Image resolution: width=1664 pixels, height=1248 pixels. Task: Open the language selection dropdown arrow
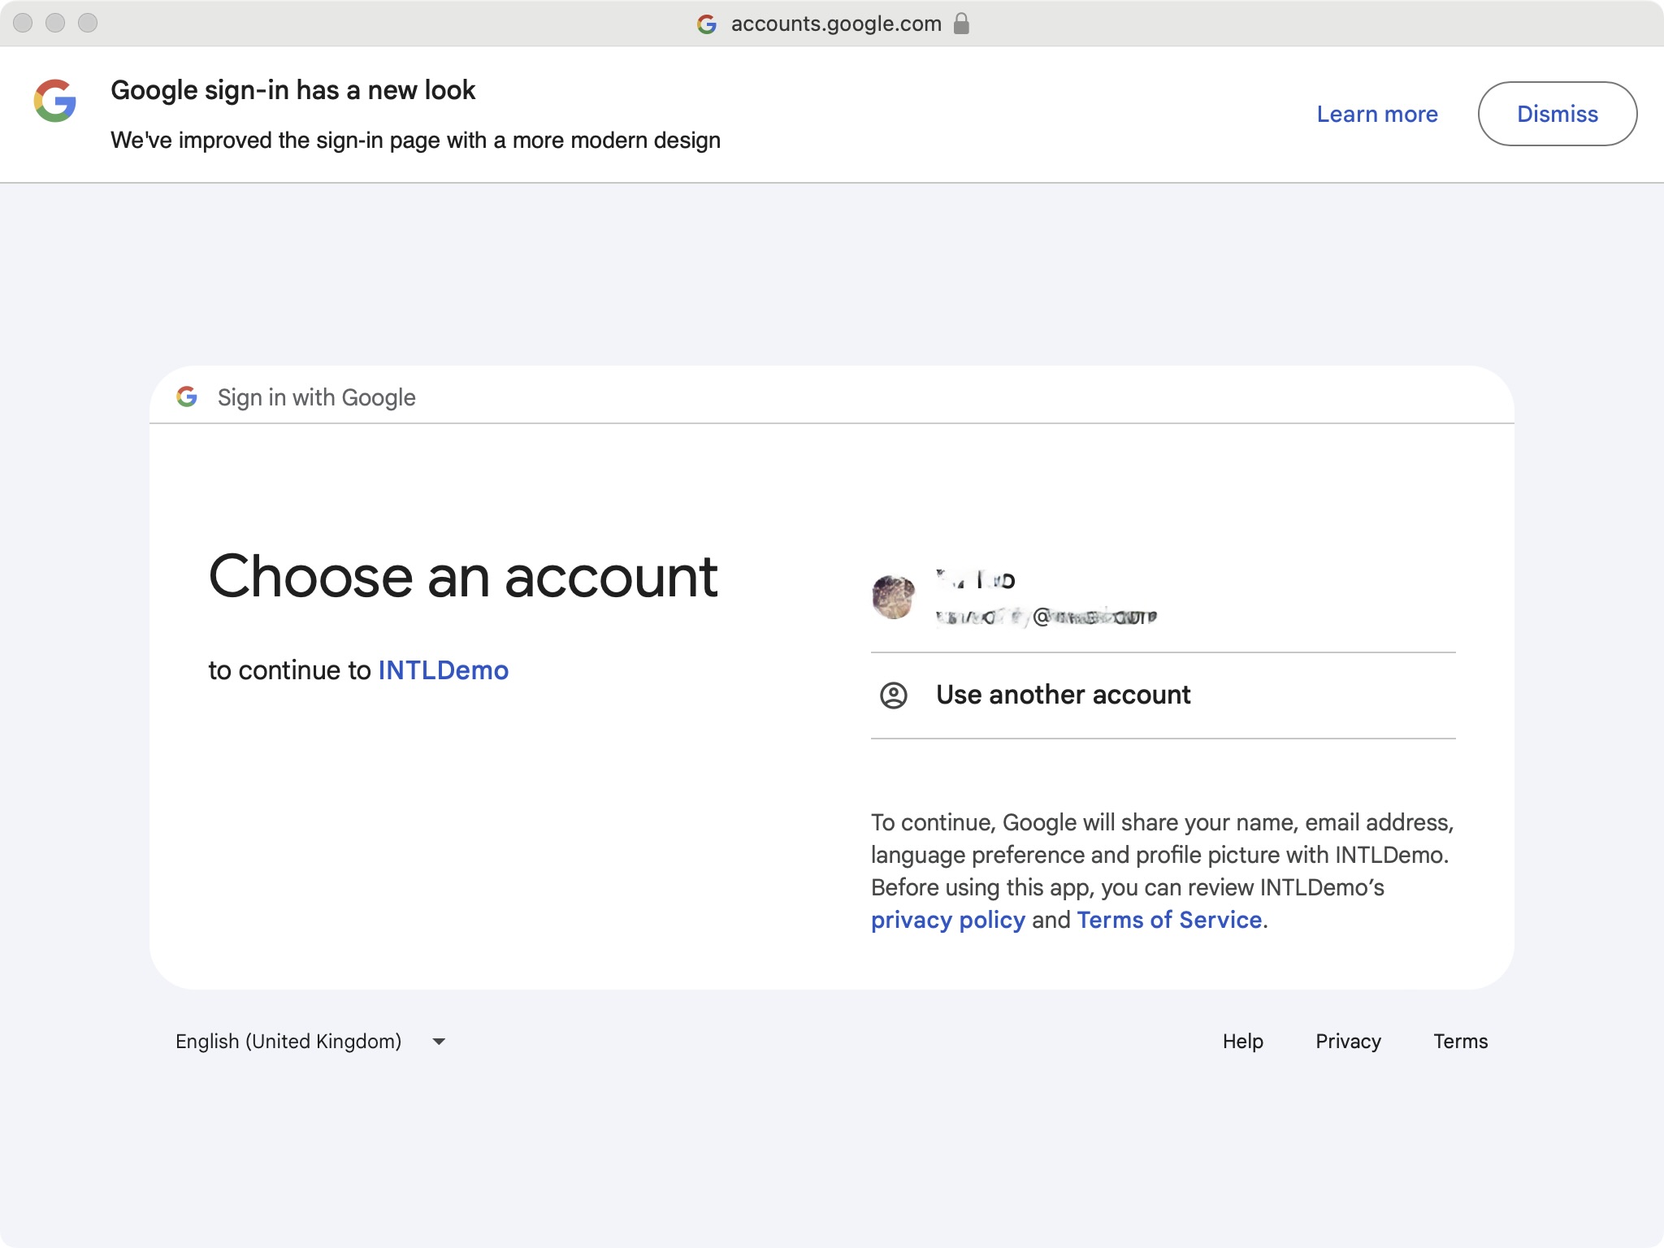tap(438, 1042)
